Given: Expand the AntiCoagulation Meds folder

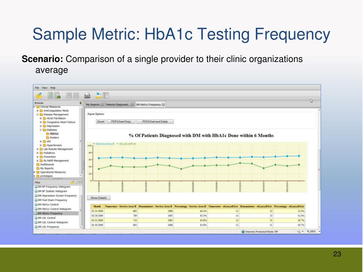Looking at the screenshot, I should [38, 111].
